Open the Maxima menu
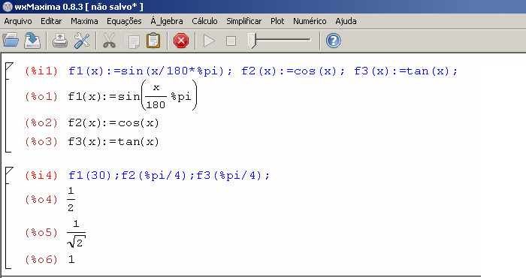The width and height of the screenshot is (526, 278). coord(84,21)
